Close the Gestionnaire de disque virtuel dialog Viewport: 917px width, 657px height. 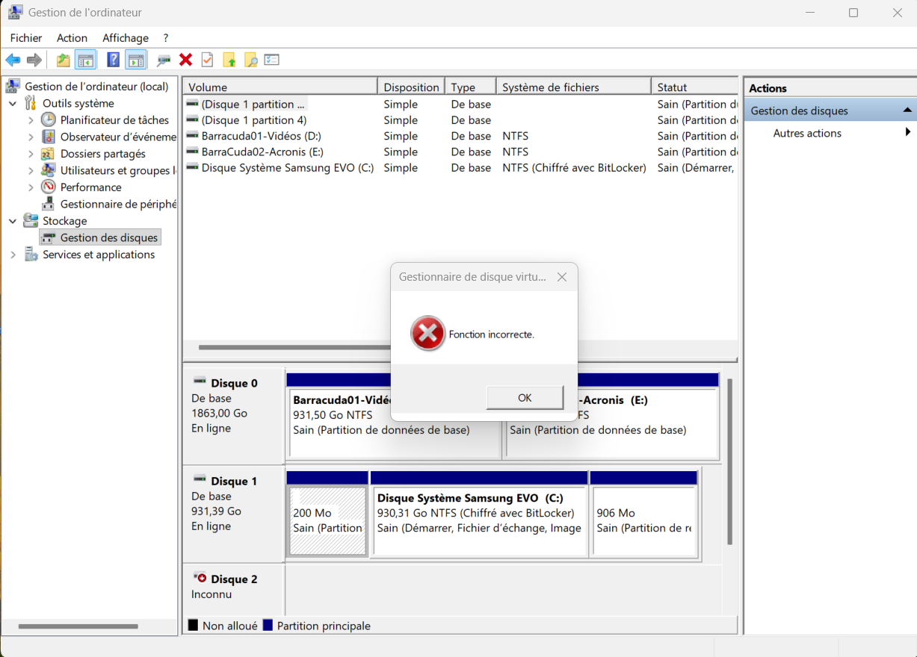pyautogui.click(x=562, y=277)
